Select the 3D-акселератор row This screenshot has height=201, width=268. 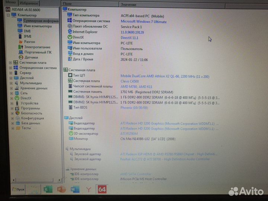pos(103,134)
